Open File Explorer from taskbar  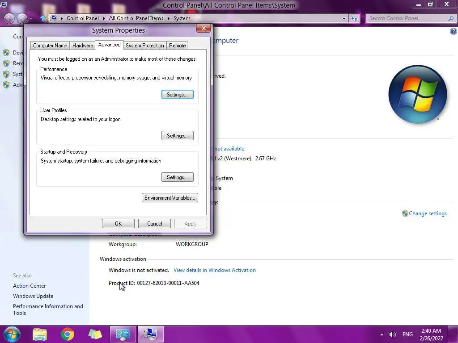(40, 334)
